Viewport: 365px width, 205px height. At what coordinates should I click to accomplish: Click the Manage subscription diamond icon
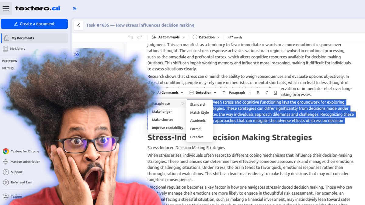pos(6,162)
